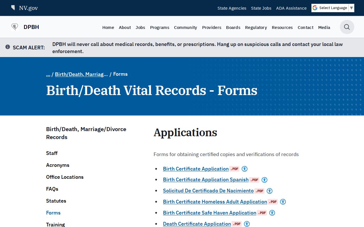Viewport: 364px width, 227px height.
Task: Open the About menu item
Action: tap(125, 28)
